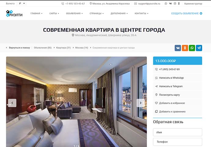Open the Главная menu item
Image resolution: width=211 pixels, height=147 pixels.
(36, 13)
